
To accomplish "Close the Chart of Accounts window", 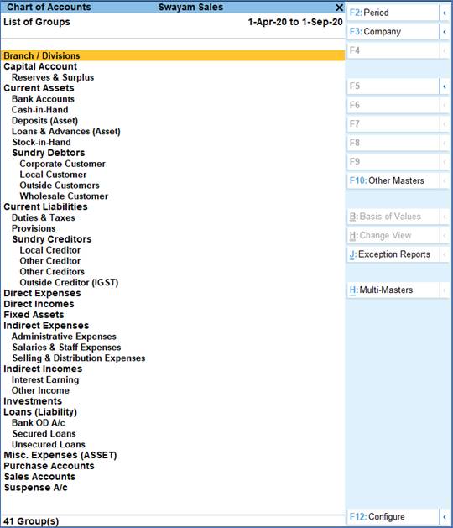I will click(339, 7).
